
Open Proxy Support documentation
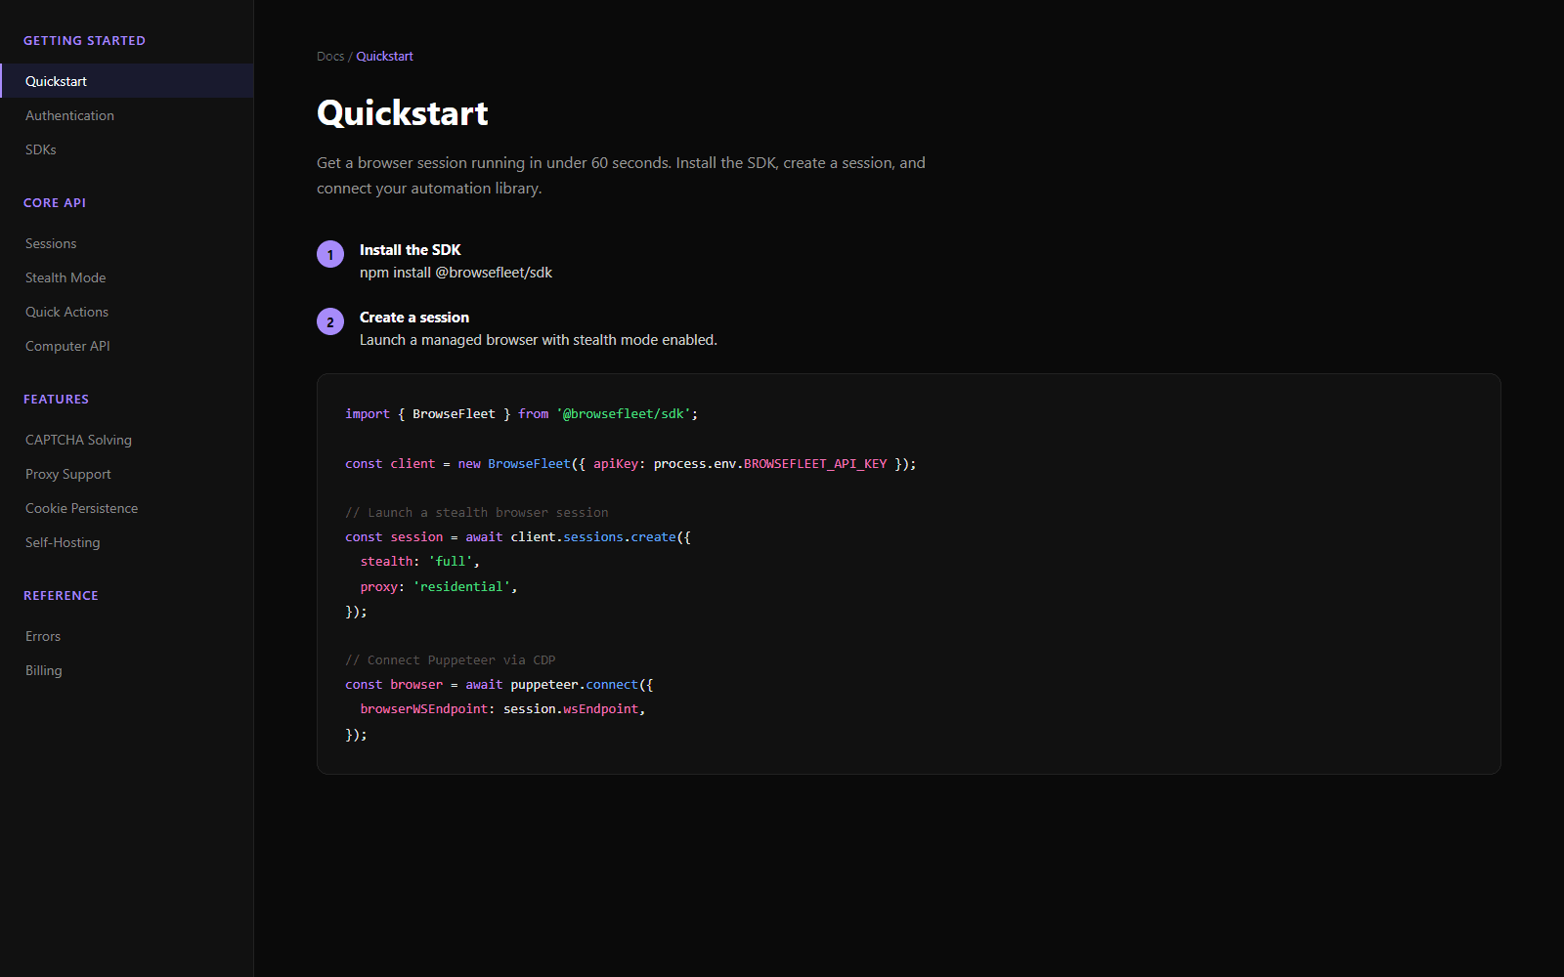pos(67,474)
